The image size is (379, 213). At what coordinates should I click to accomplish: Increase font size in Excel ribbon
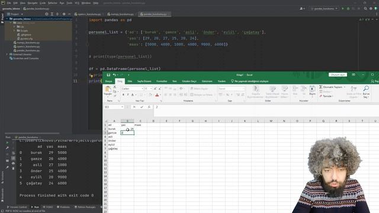155,89
